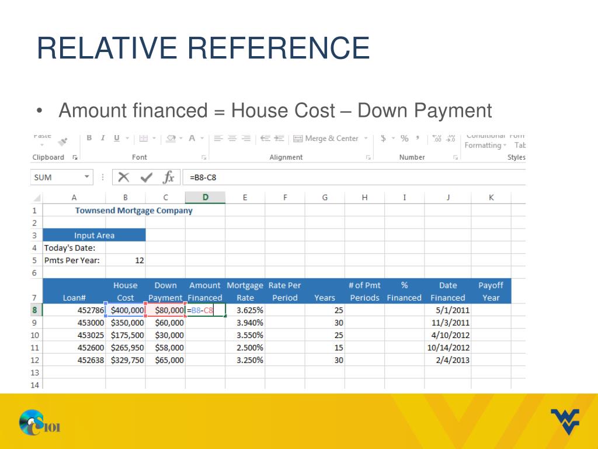Open the Alignment dialog launcher
598x449 pixels.
(x=368, y=157)
